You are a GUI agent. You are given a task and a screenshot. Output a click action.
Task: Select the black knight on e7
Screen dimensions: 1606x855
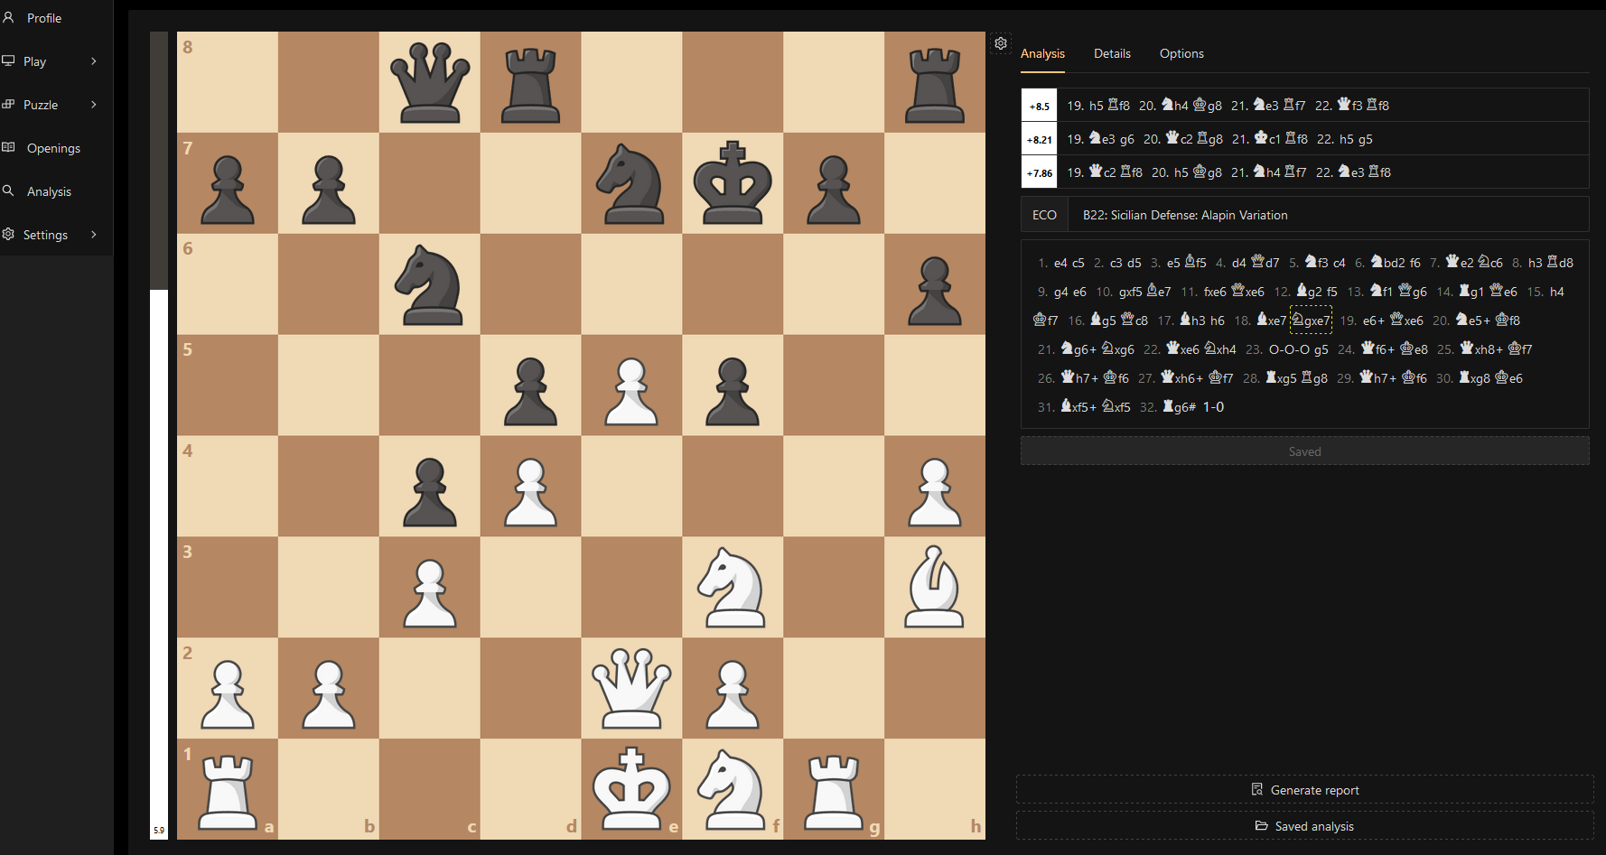tap(631, 183)
